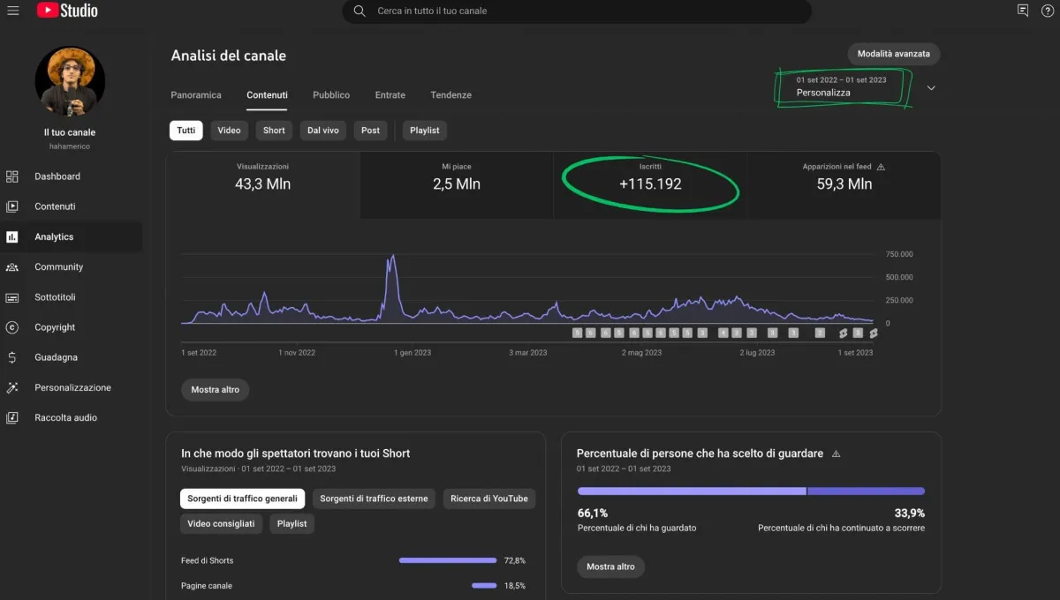Switch to the Entrate tab
The height and width of the screenshot is (600, 1060).
[x=390, y=95]
